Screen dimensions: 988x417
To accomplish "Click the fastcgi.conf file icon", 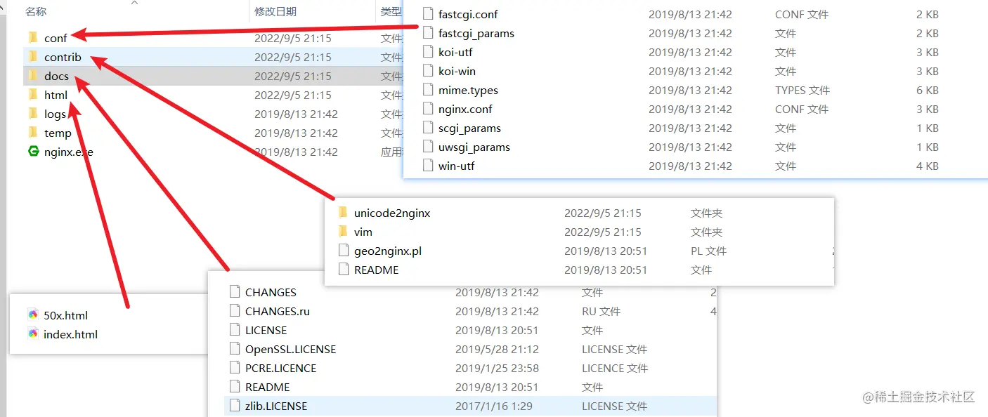I will click(x=427, y=14).
